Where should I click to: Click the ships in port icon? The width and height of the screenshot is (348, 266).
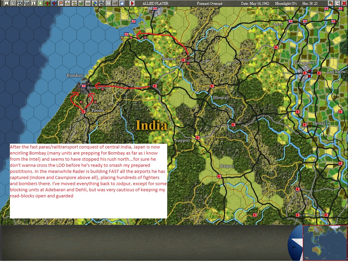(88, 3)
